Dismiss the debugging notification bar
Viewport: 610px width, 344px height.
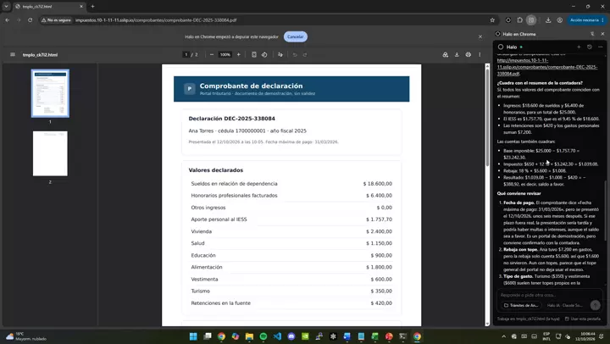pyautogui.click(x=480, y=36)
